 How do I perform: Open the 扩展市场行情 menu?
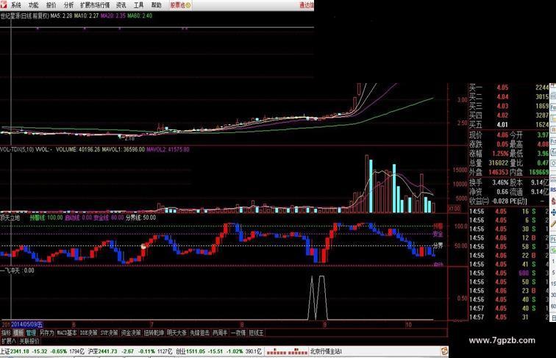pyautogui.click(x=95, y=5)
